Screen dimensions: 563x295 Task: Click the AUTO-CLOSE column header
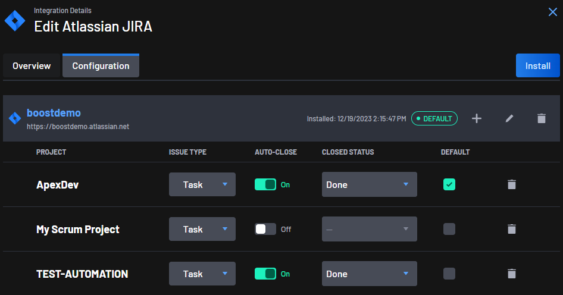tap(276, 152)
